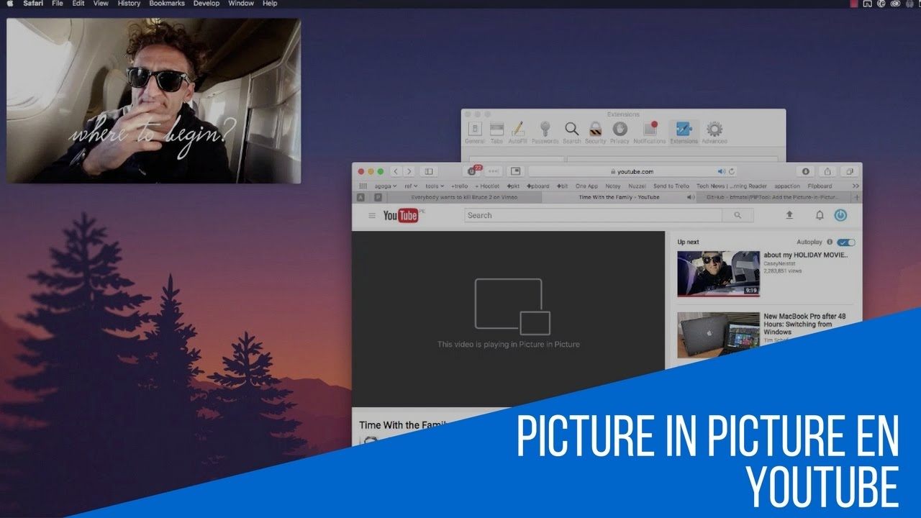Open YouTube hamburger guide menu
The height and width of the screenshot is (518, 921).
point(372,215)
